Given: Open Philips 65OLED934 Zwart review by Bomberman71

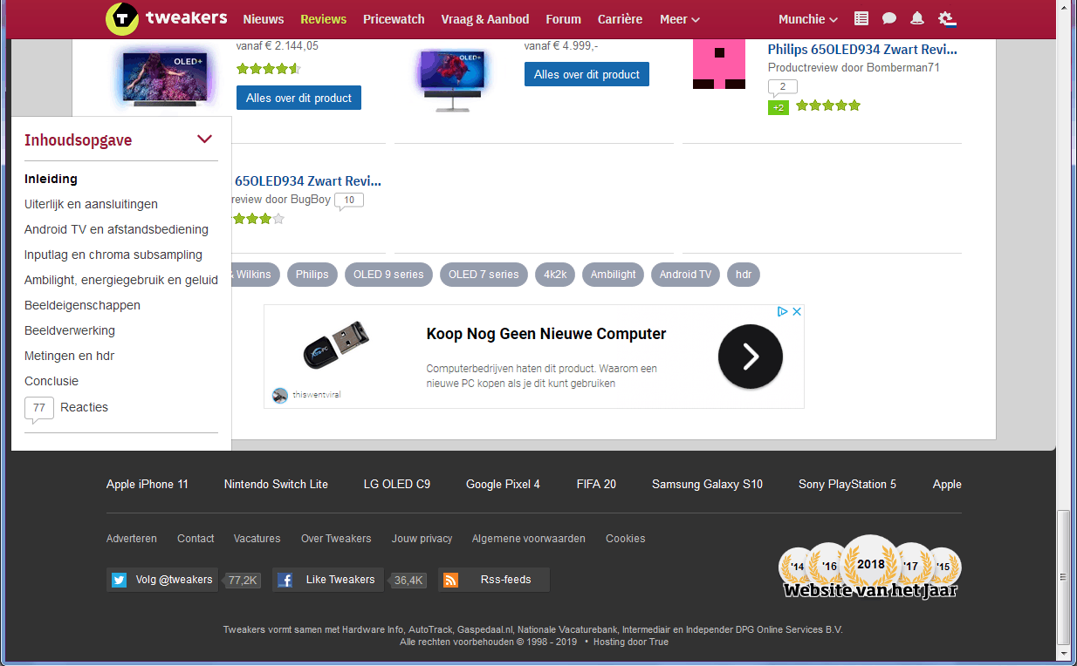Looking at the screenshot, I should [862, 50].
